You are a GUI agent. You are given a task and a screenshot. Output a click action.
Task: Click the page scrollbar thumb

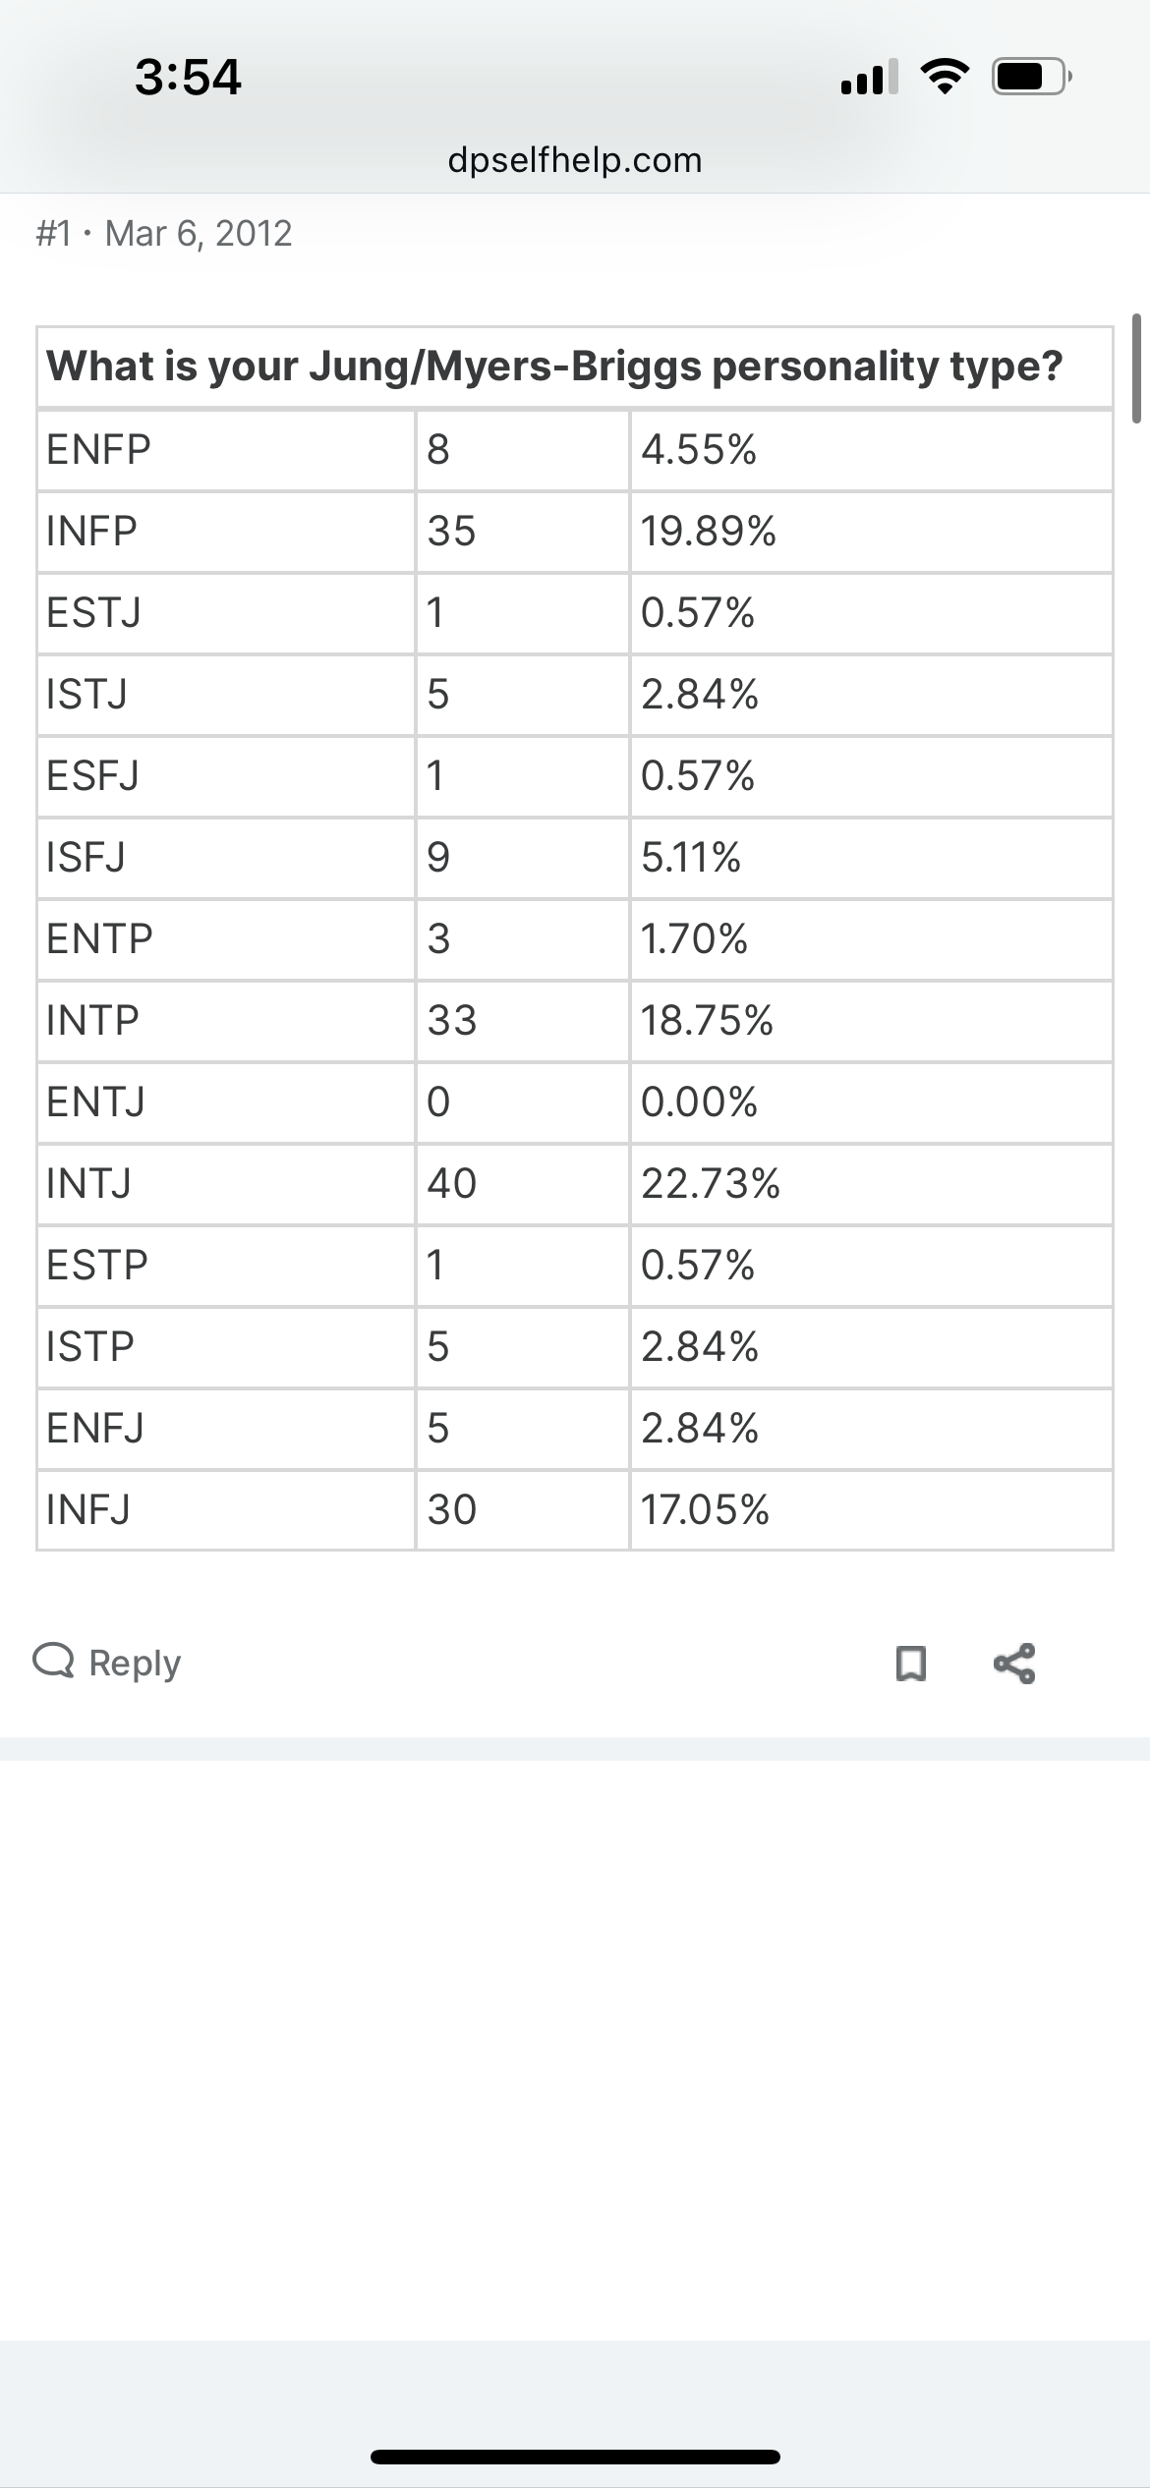[1136, 368]
